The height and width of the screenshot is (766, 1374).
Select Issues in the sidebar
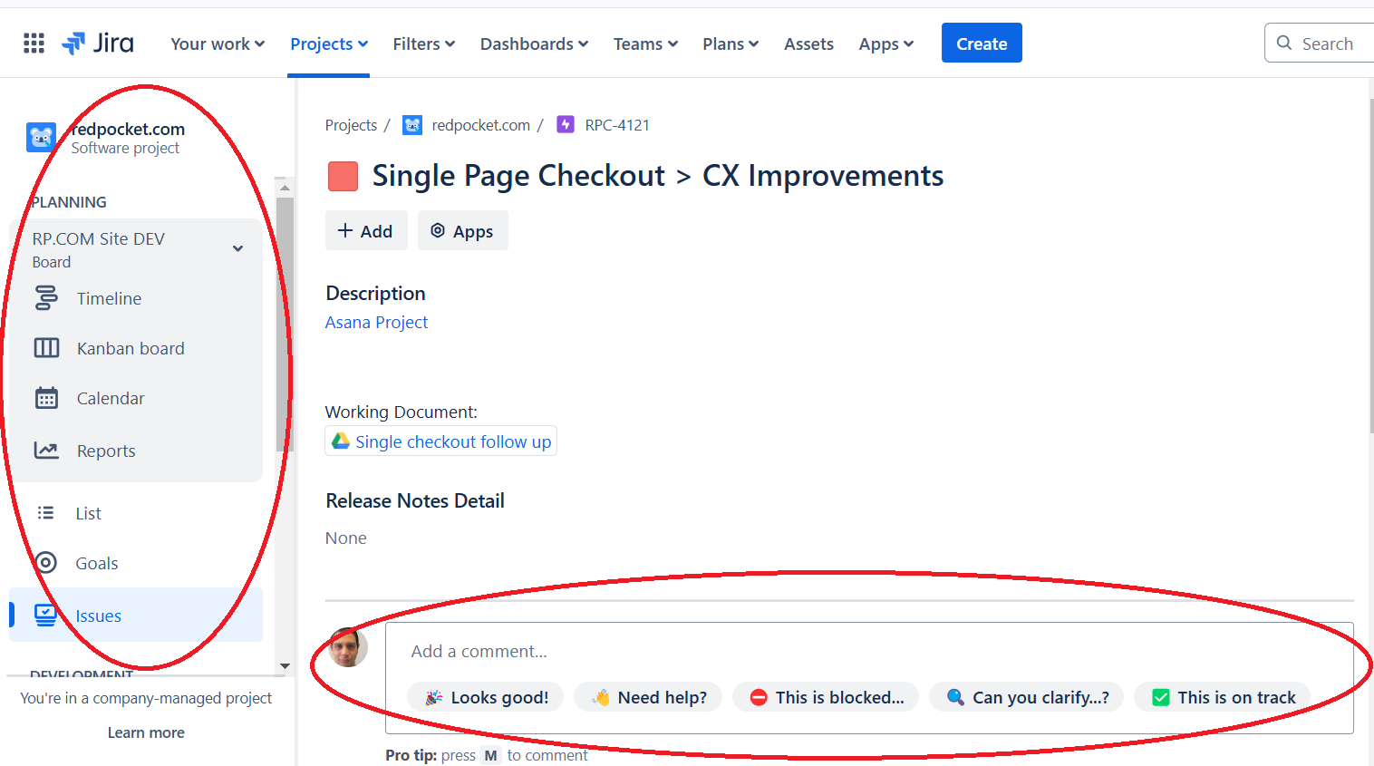tap(136, 616)
